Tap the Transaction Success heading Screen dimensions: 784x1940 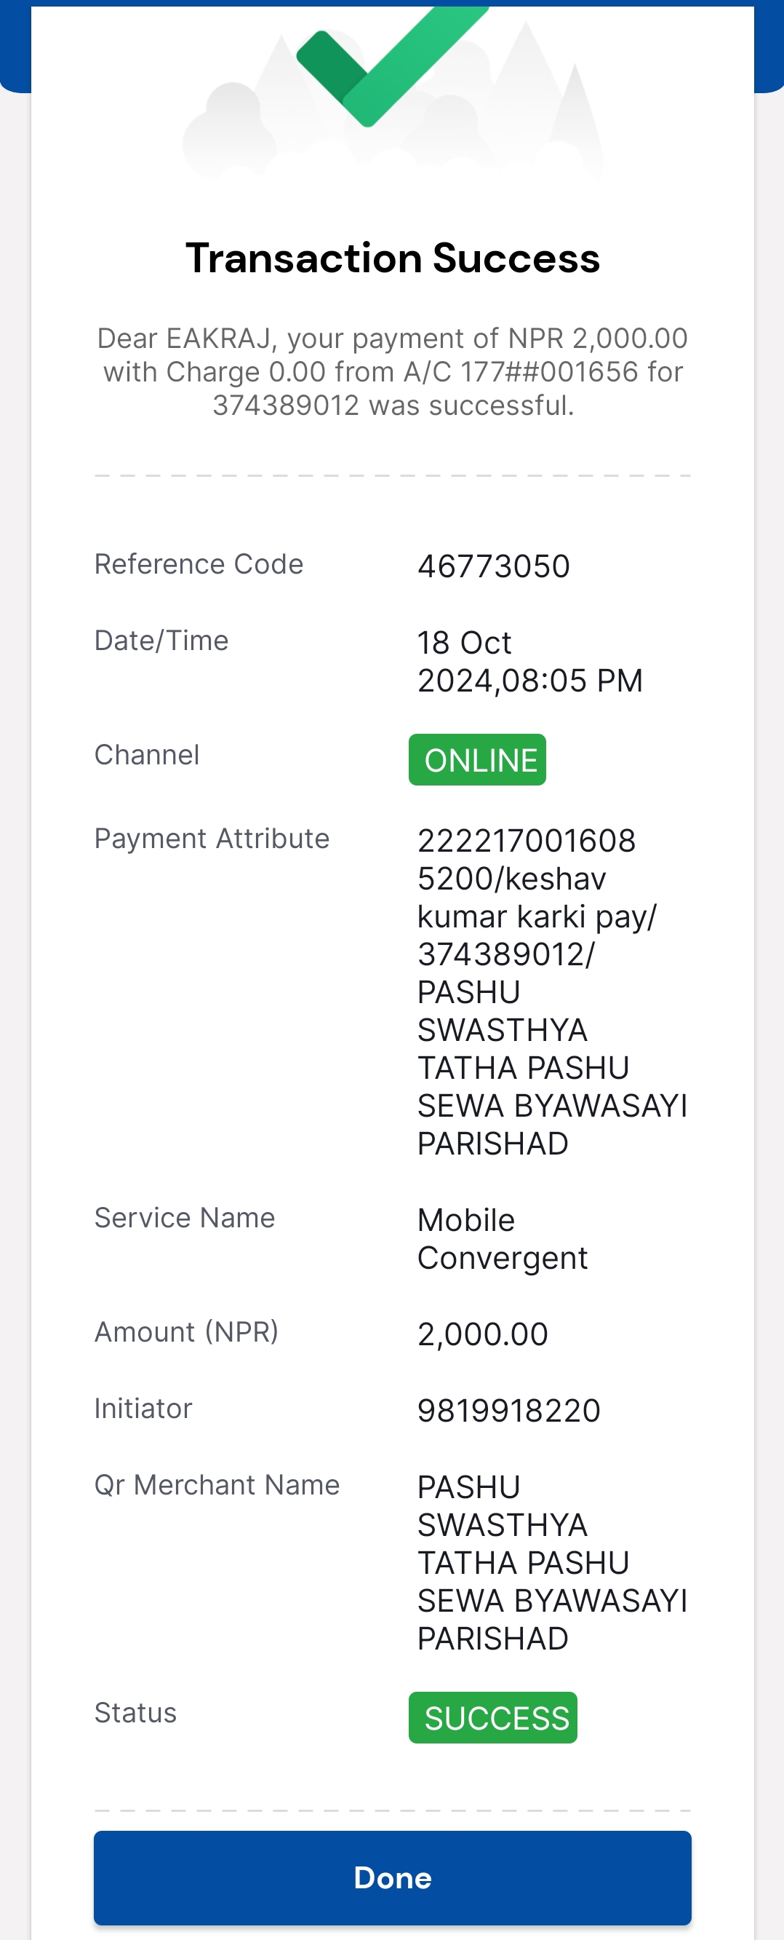pos(392,258)
